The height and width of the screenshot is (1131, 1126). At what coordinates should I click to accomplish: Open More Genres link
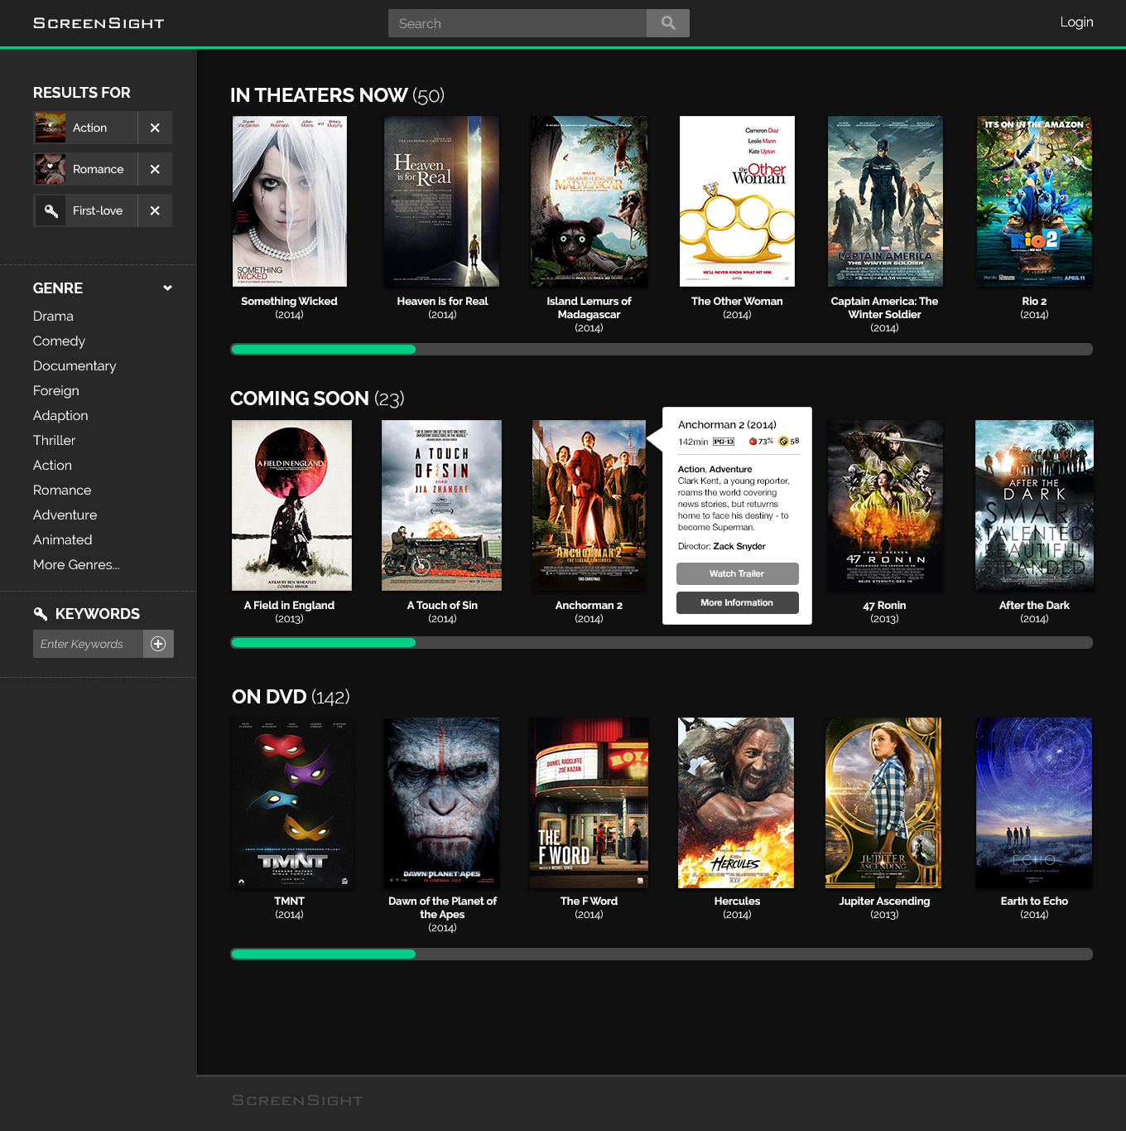[76, 565]
